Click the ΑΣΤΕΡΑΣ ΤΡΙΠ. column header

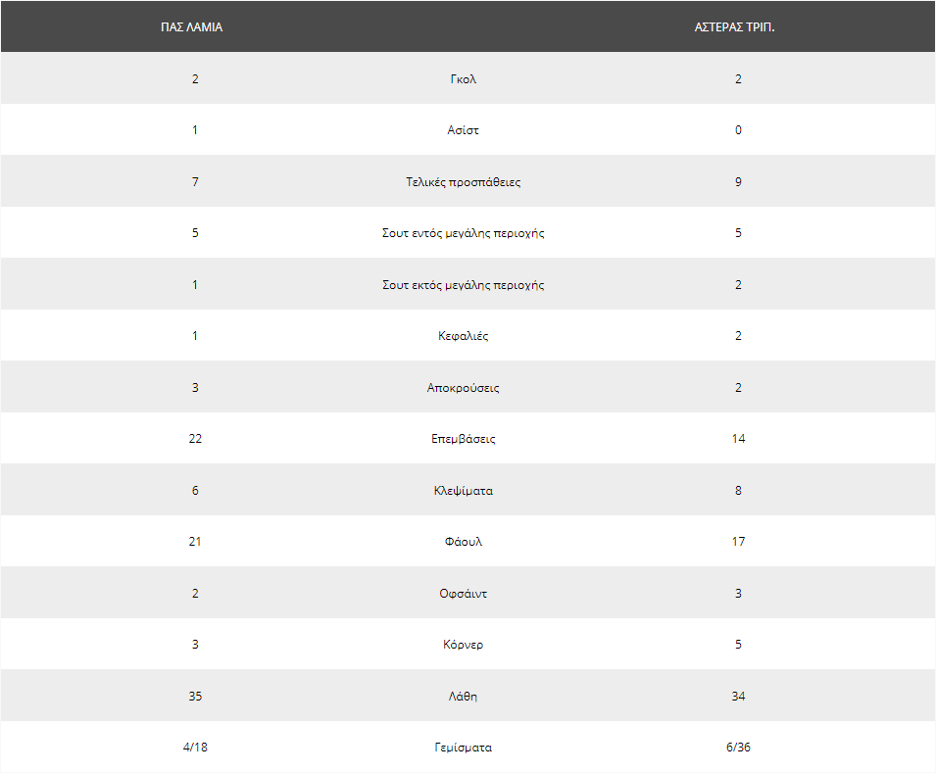(x=734, y=26)
